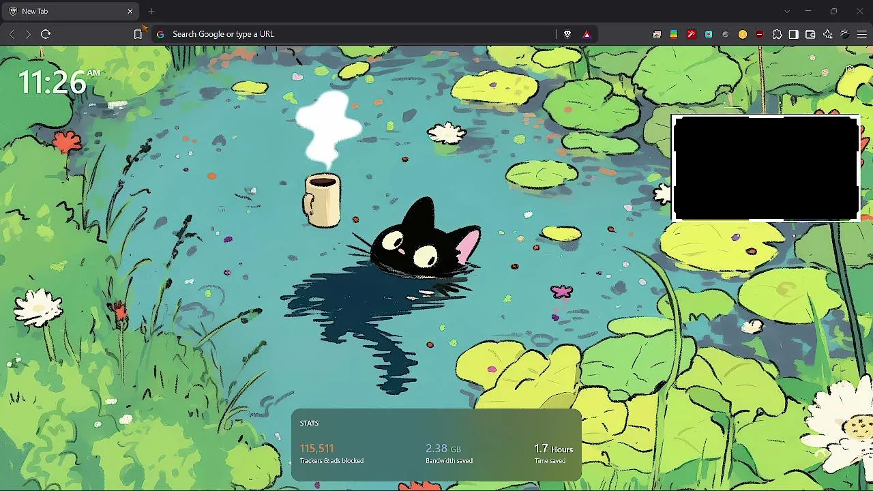873x491 pixels.
Task: Open Leo AI sparkle assistant
Action: [828, 34]
